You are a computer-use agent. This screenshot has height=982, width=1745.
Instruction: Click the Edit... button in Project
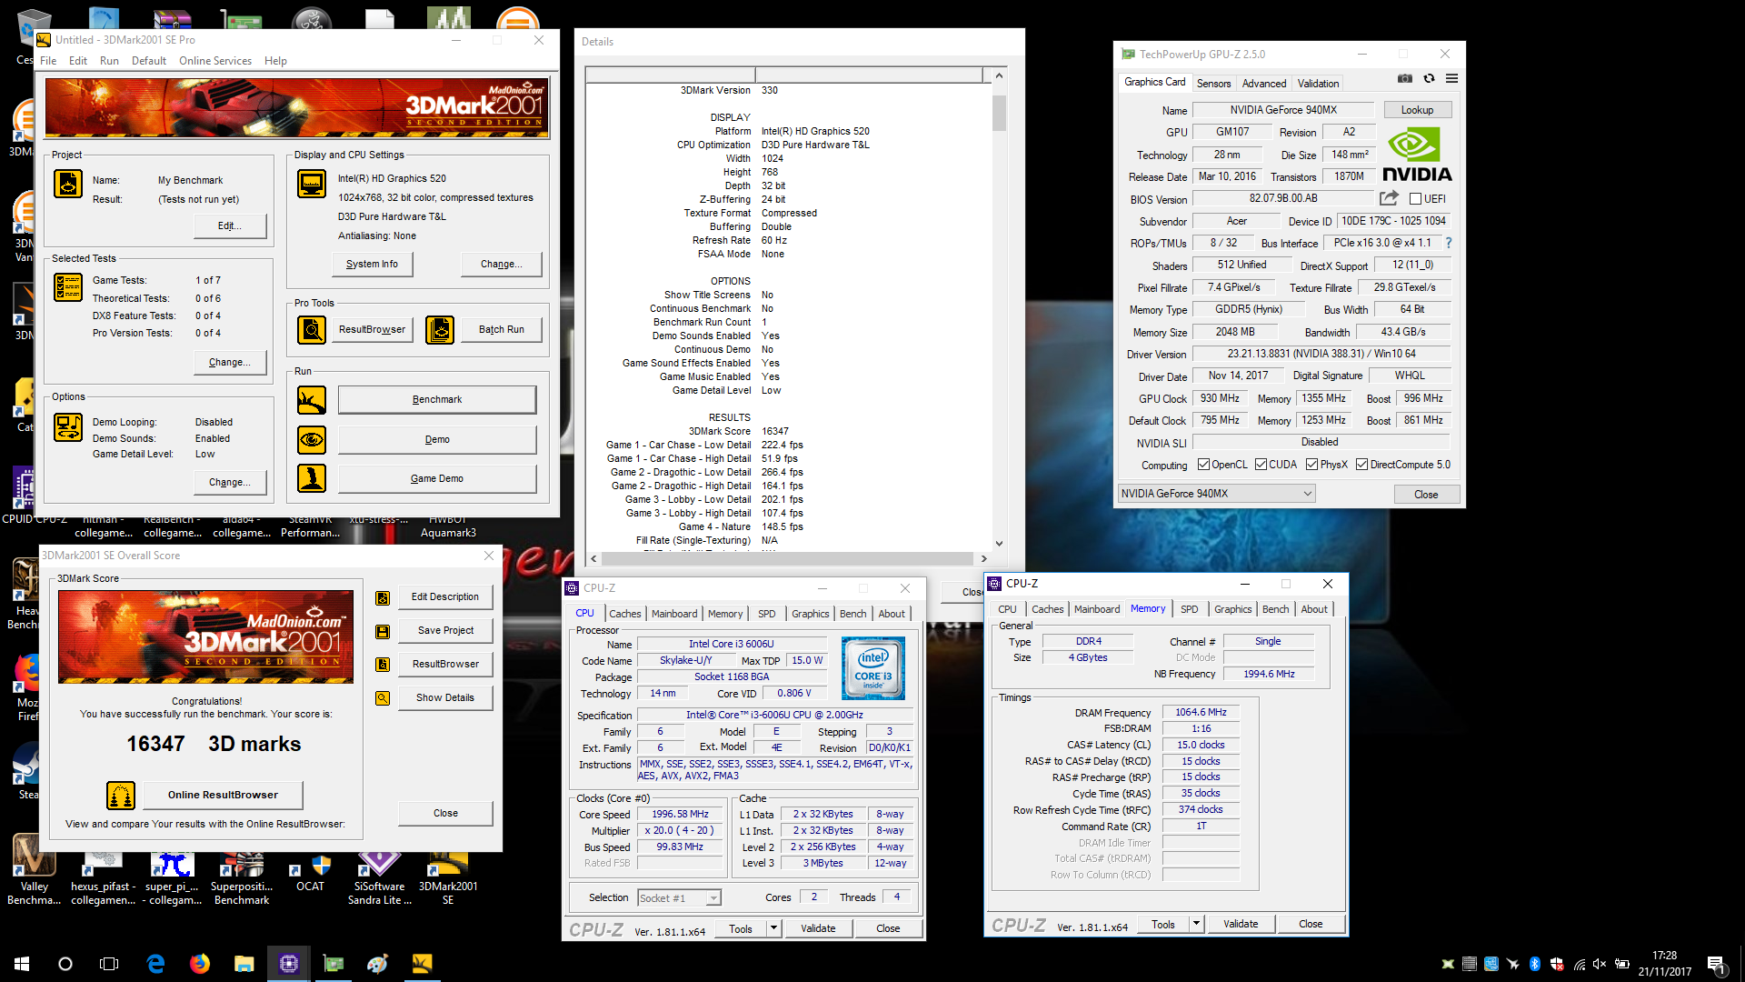click(230, 225)
